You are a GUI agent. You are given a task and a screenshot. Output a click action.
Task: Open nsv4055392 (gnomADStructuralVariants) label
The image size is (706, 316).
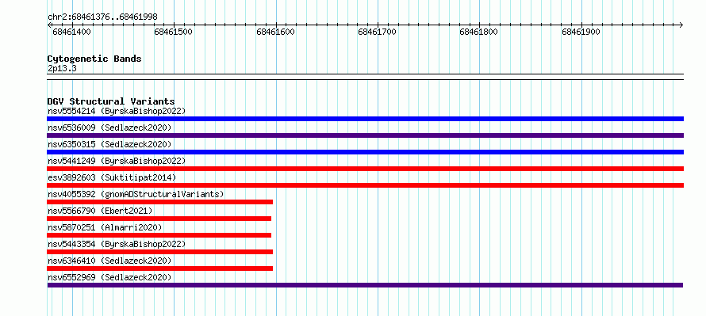coord(136,194)
